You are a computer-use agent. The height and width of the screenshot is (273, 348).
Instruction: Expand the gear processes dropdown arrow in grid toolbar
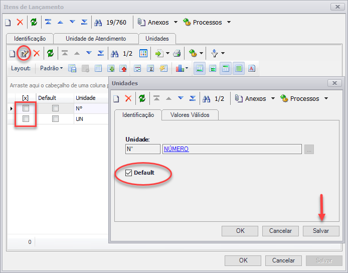(201, 53)
